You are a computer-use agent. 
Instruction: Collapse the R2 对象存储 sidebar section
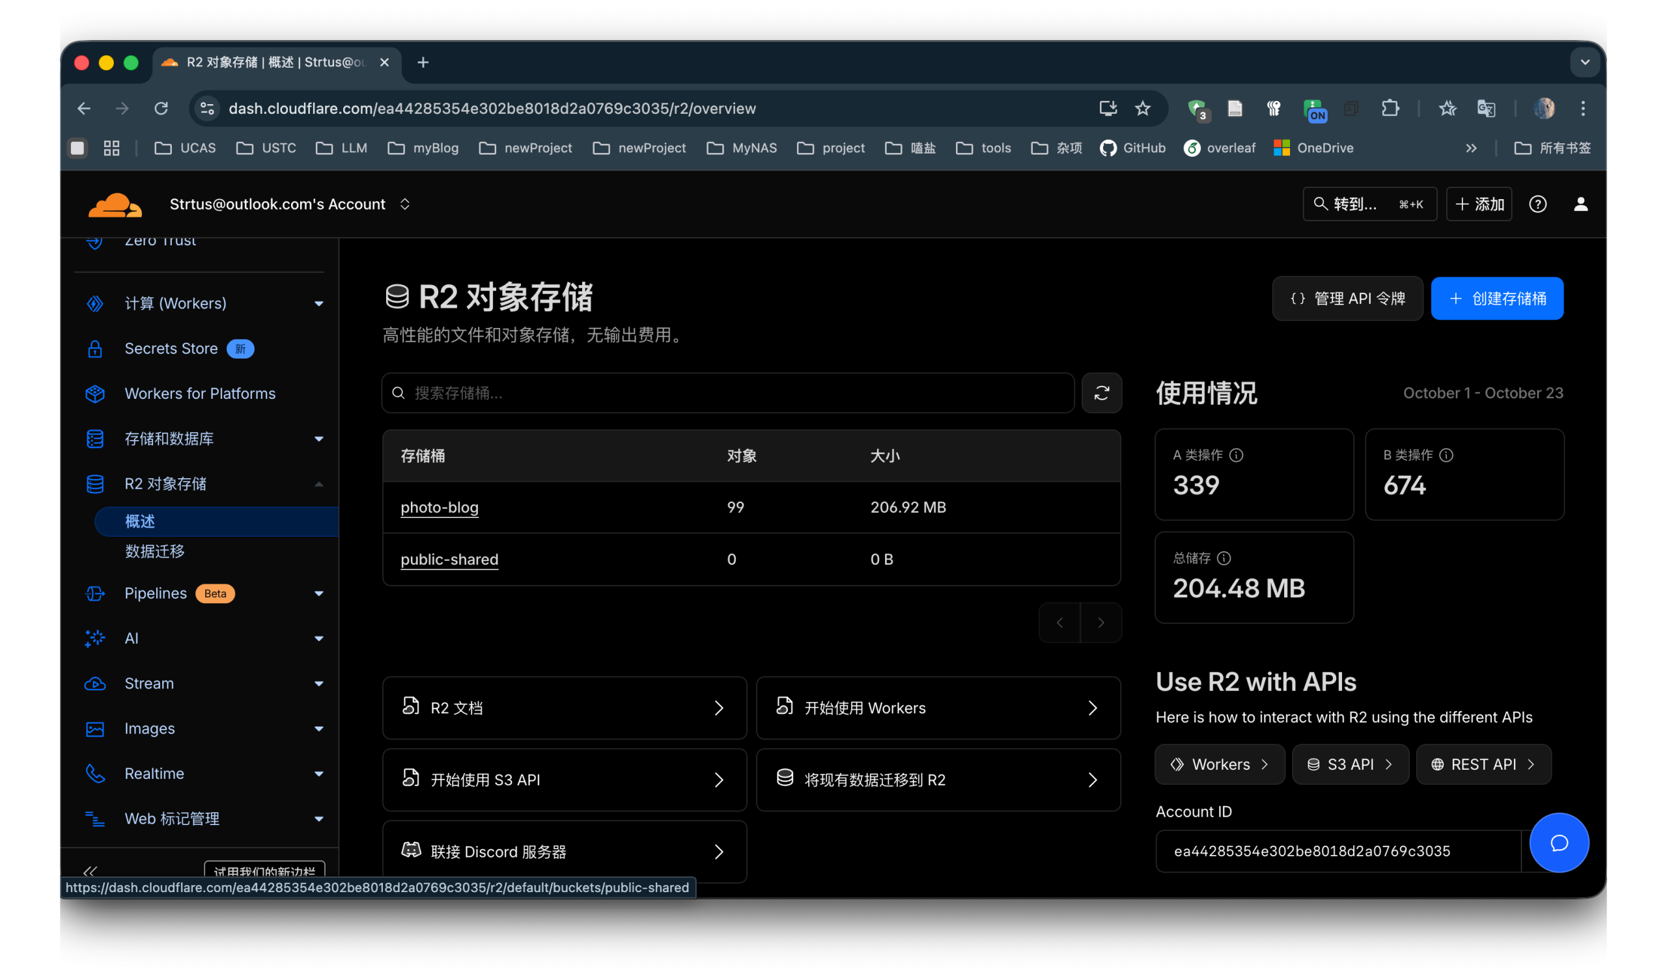point(318,484)
